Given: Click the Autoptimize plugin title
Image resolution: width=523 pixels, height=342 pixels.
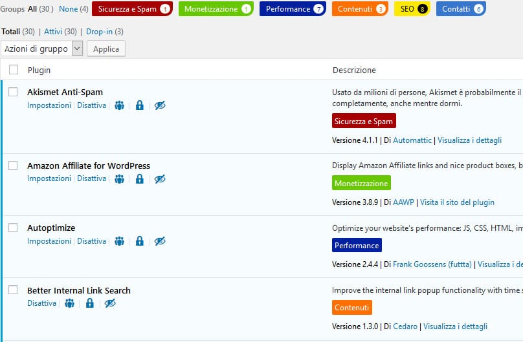Looking at the screenshot, I should coord(51,228).
